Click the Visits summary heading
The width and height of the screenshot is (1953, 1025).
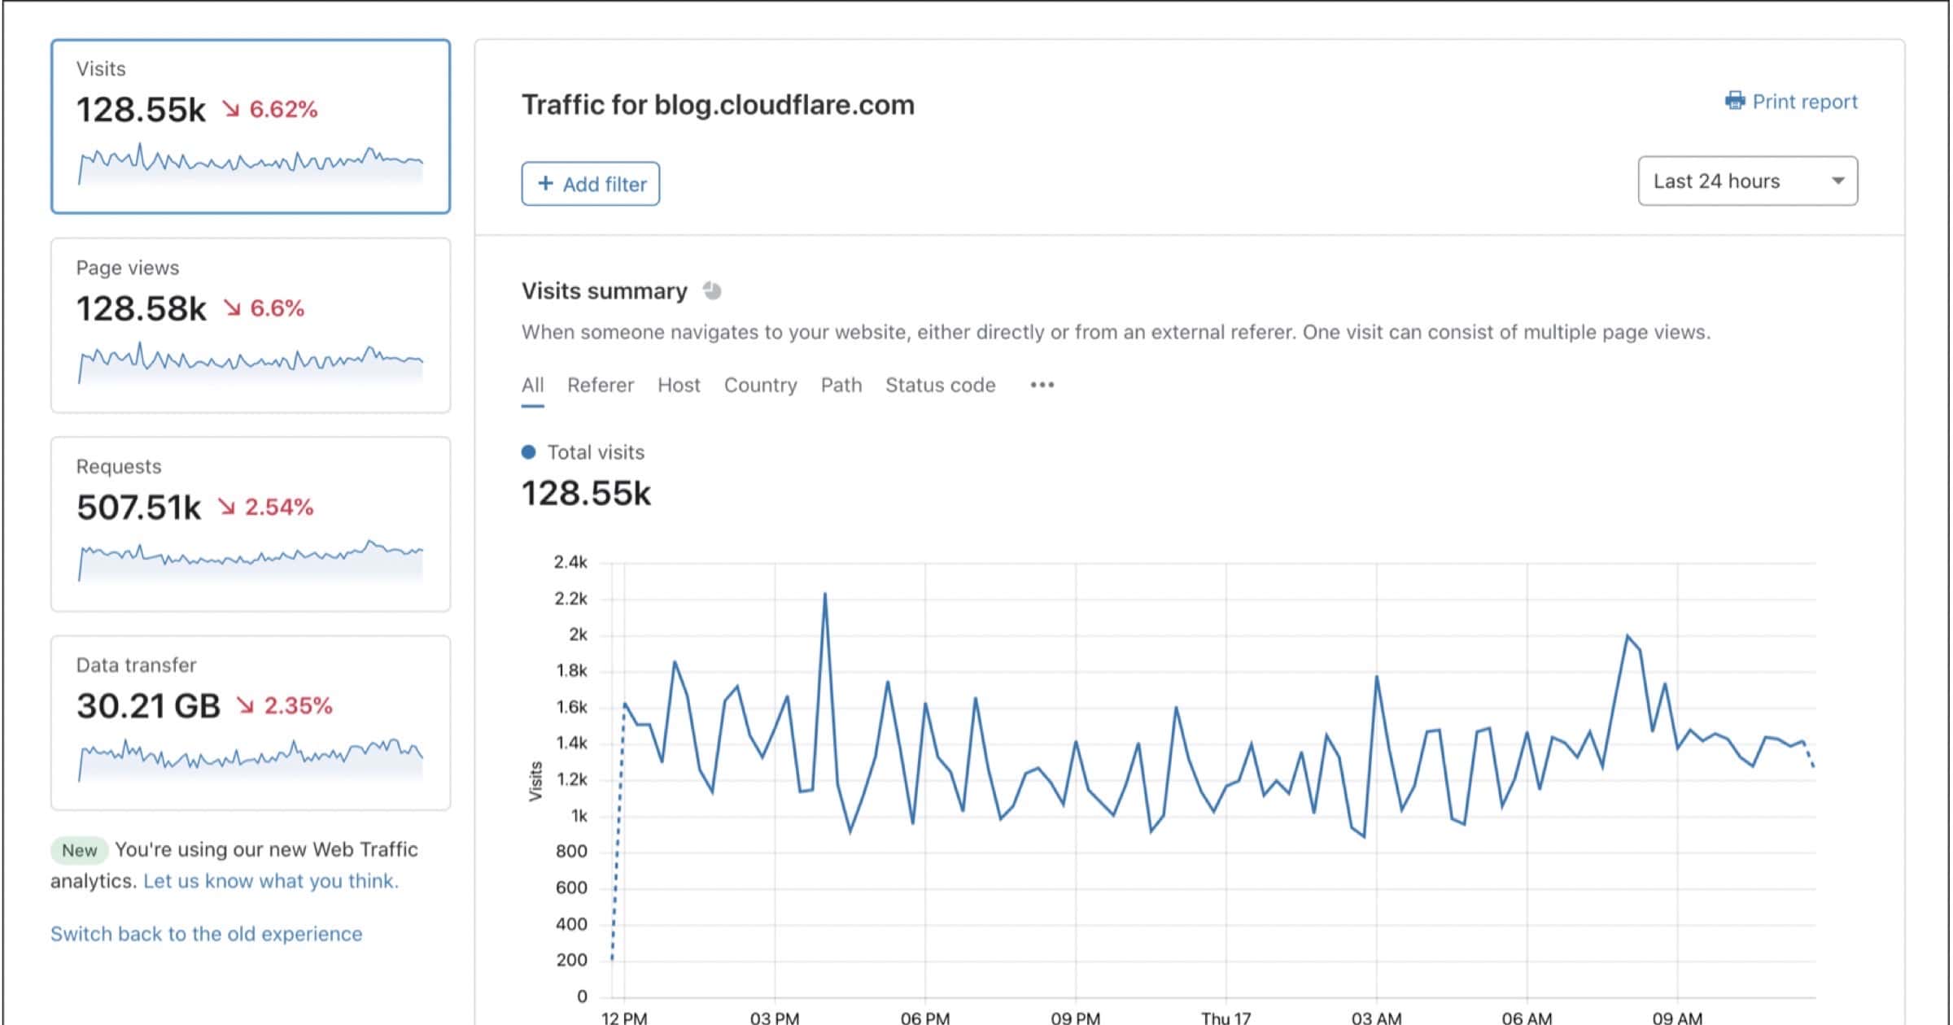605,291
